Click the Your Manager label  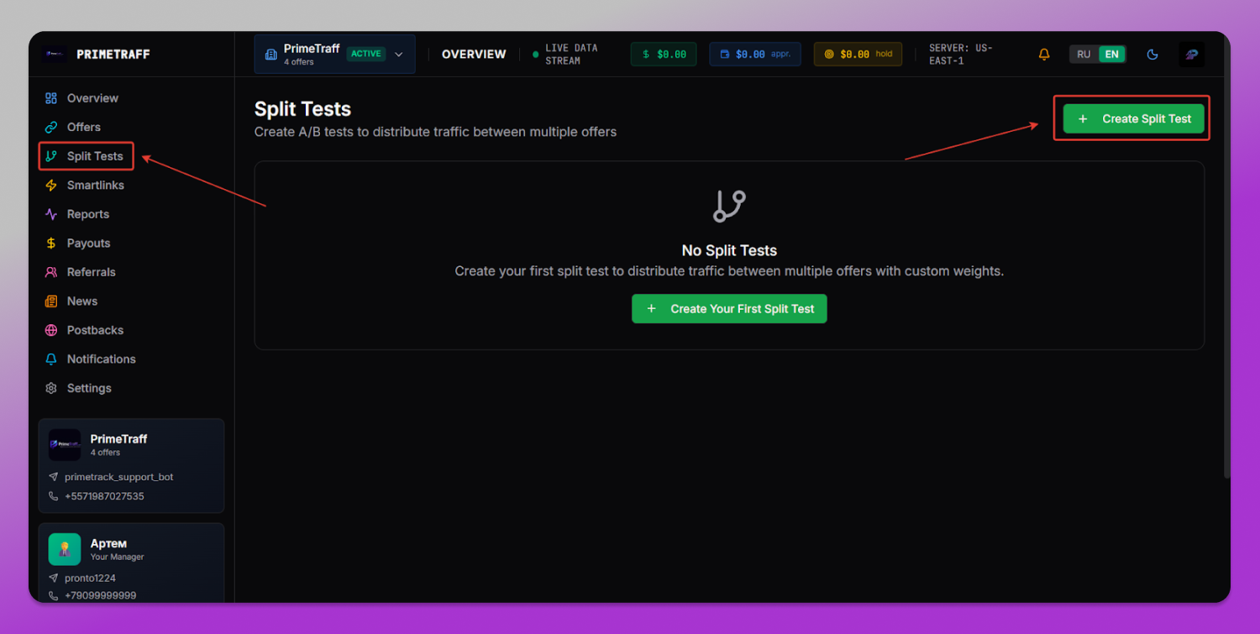(x=118, y=557)
